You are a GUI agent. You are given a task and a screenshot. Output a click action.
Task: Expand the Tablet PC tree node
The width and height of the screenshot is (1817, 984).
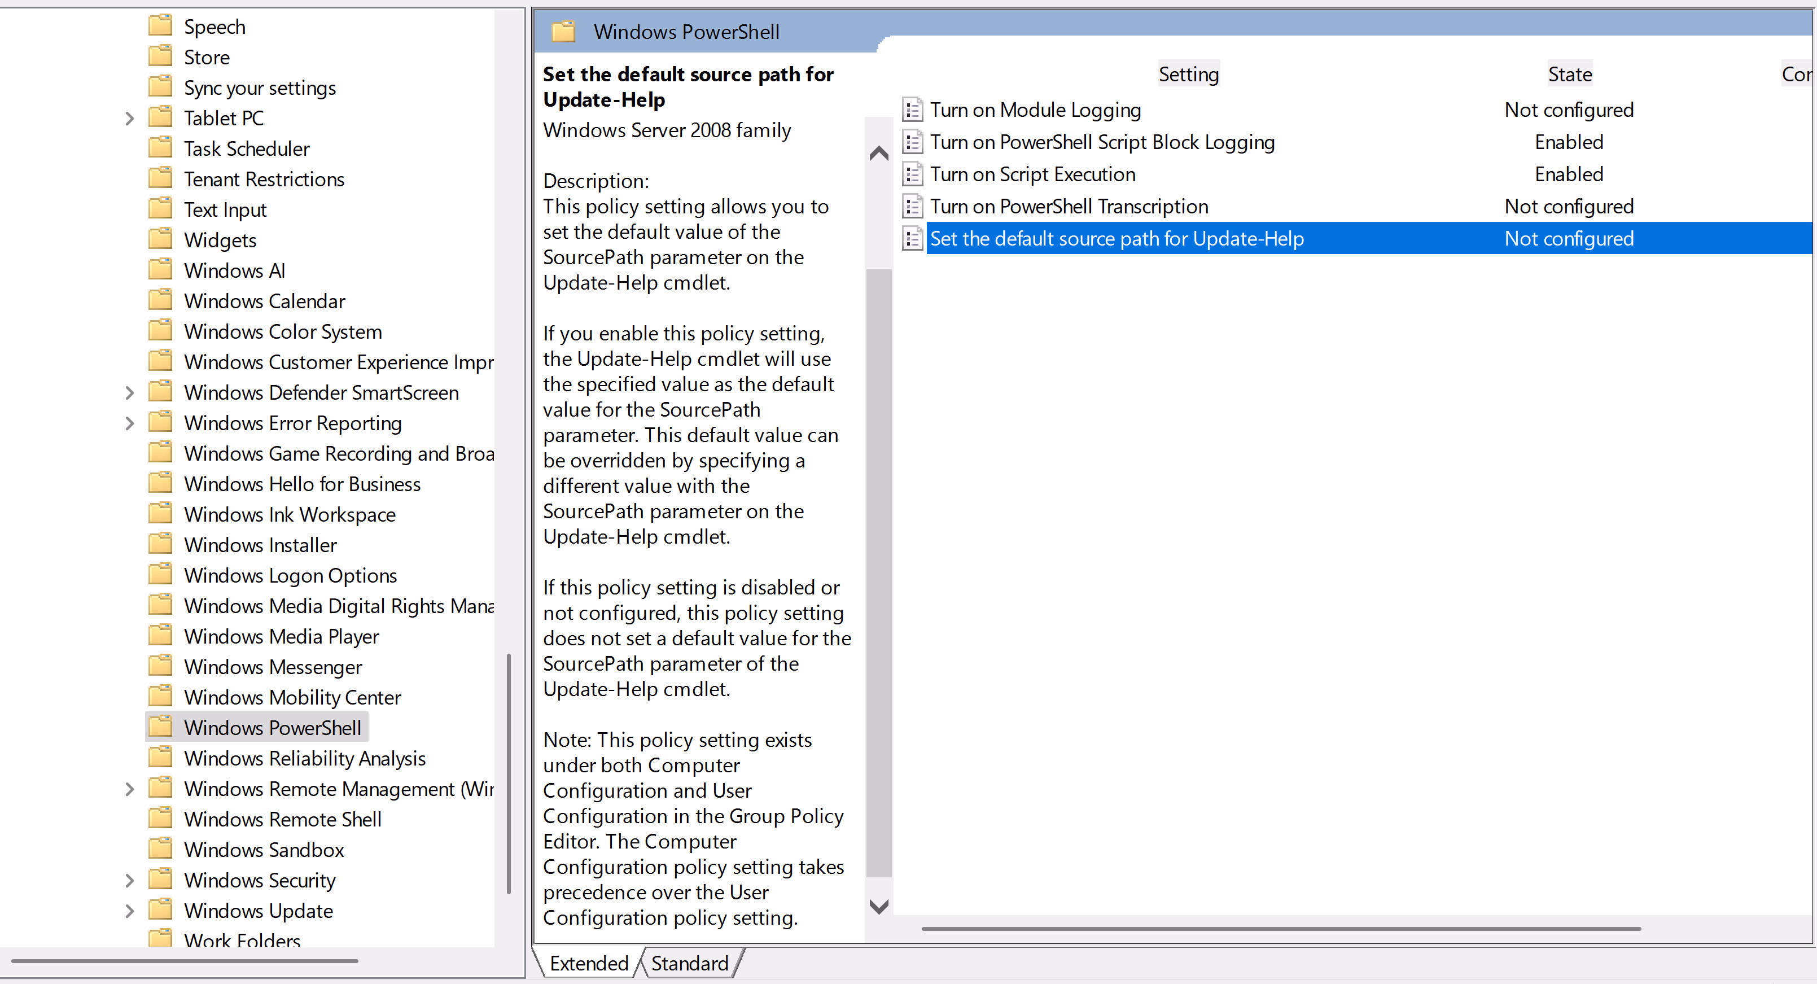coord(129,119)
